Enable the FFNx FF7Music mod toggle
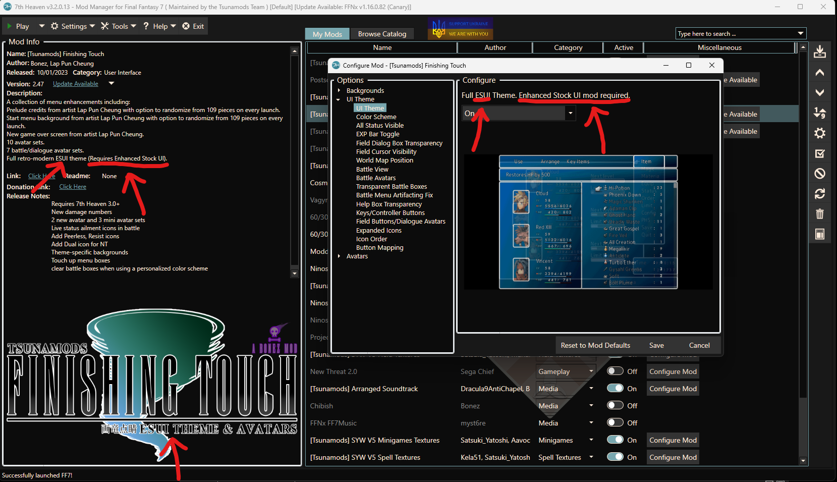 (615, 422)
